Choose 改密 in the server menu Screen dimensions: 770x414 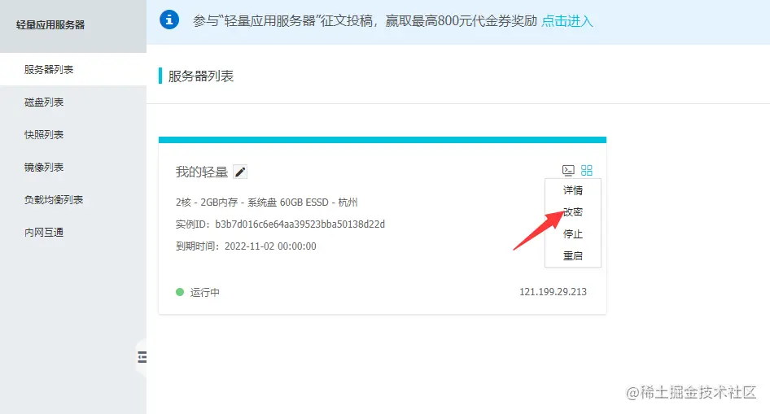click(x=572, y=212)
